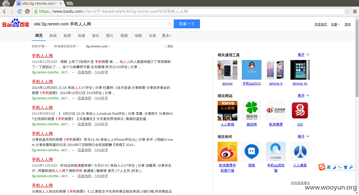Expand the 相关通信工具 section with 展开

pos(304,55)
